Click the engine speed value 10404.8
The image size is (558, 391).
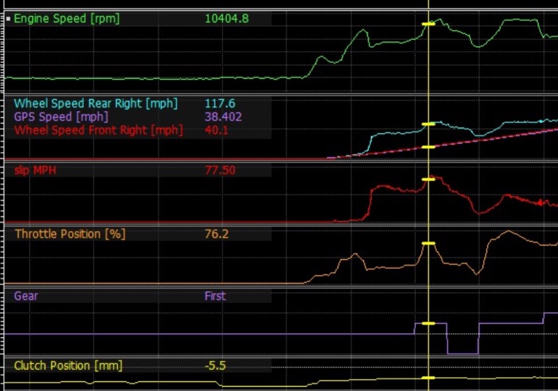click(227, 19)
